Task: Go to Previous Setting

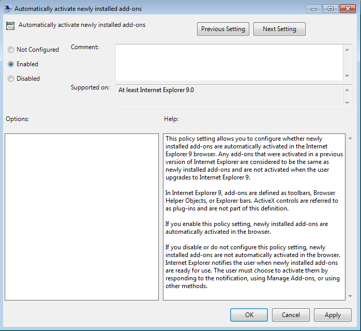Action: pos(223,29)
